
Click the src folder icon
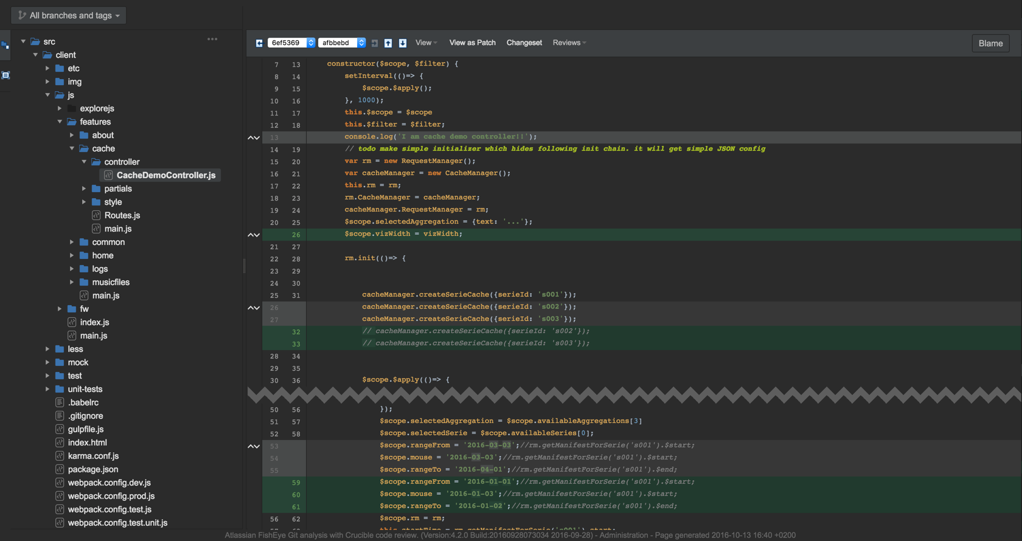[x=35, y=42]
